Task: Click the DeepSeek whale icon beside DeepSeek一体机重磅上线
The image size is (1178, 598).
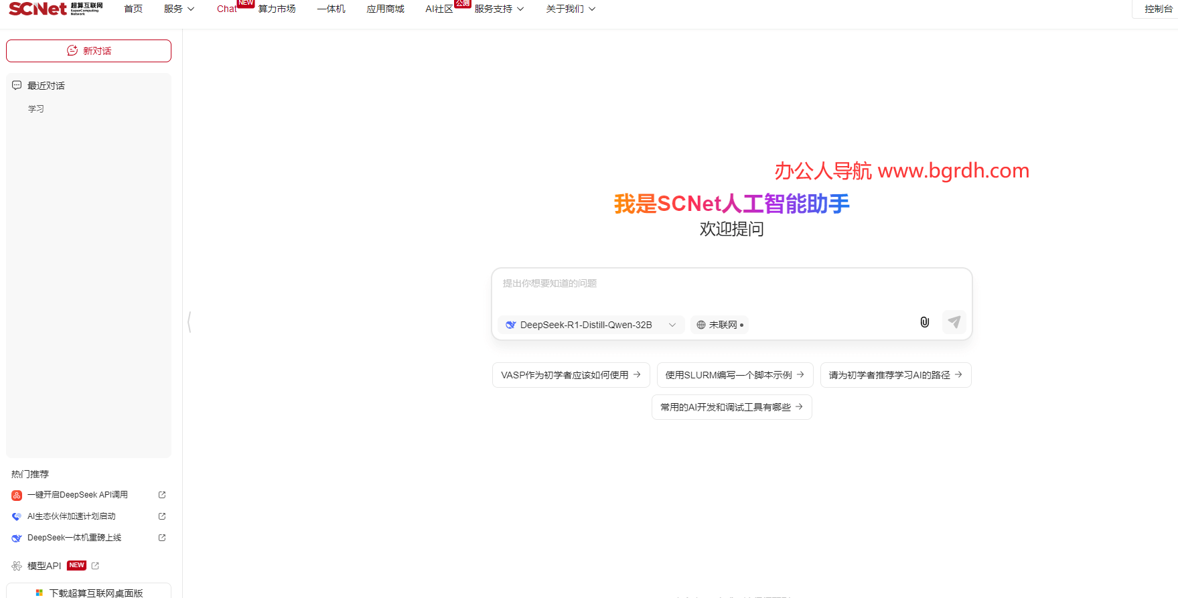Action: (x=17, y=538)
